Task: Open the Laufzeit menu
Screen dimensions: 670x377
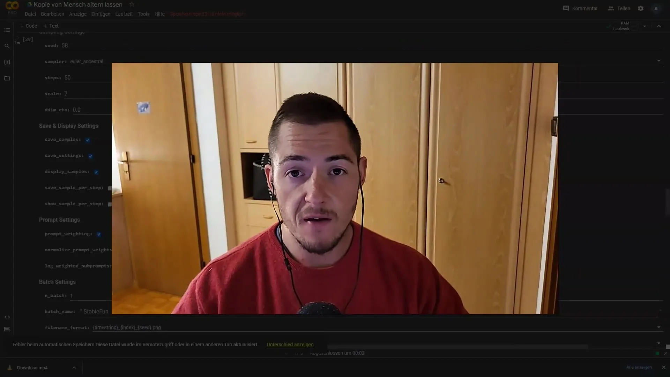Action: tap(124, 14)
